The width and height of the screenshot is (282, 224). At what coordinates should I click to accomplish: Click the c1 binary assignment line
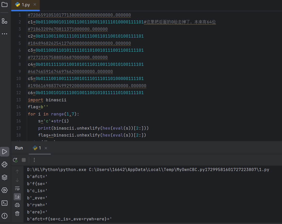click(x=86, y=22)
